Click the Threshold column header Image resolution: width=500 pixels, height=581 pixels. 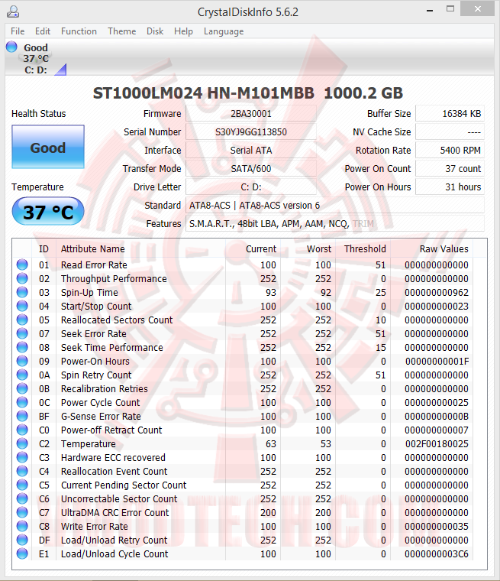[363, 248]
